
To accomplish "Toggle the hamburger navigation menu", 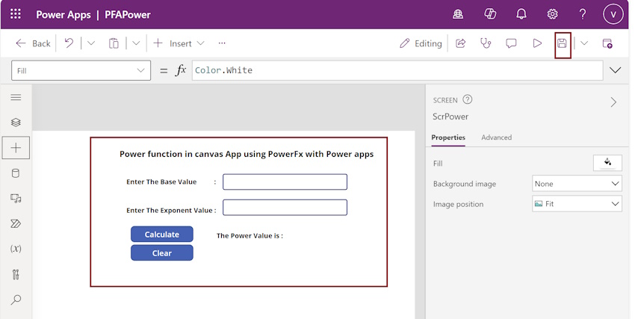I will pyautogui.click(x=16, y=97).
